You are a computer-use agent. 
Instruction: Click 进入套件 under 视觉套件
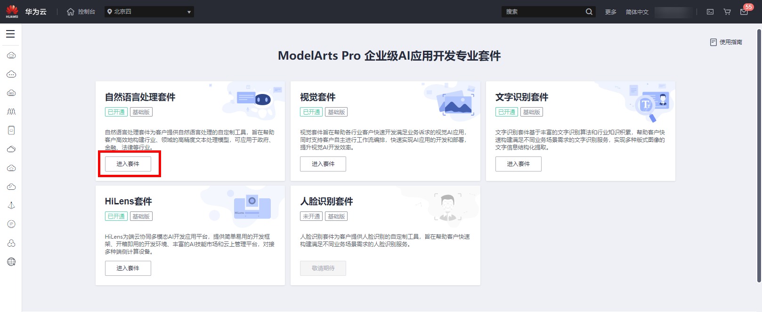pyautogui.click(x=323, y=164)
